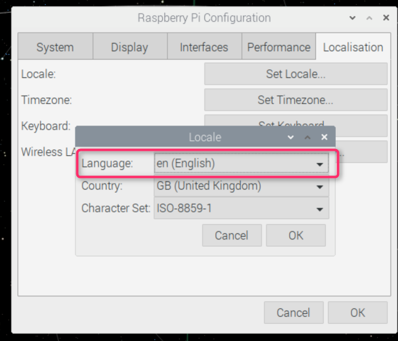The height and width of the screenshot is (341, 398).
Task: Select the Interfaces tab
Action: click(204, 47)
